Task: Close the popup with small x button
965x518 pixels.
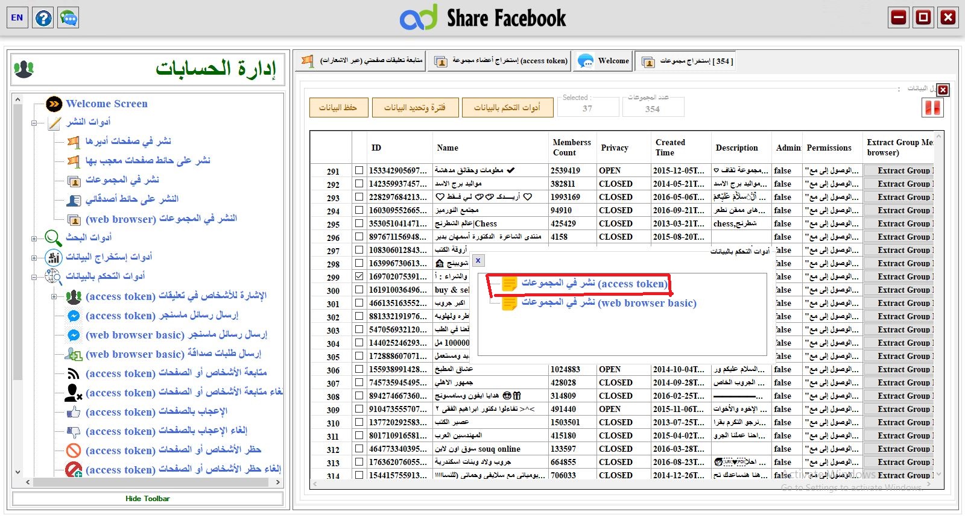Action: click(x=478, y=261)
